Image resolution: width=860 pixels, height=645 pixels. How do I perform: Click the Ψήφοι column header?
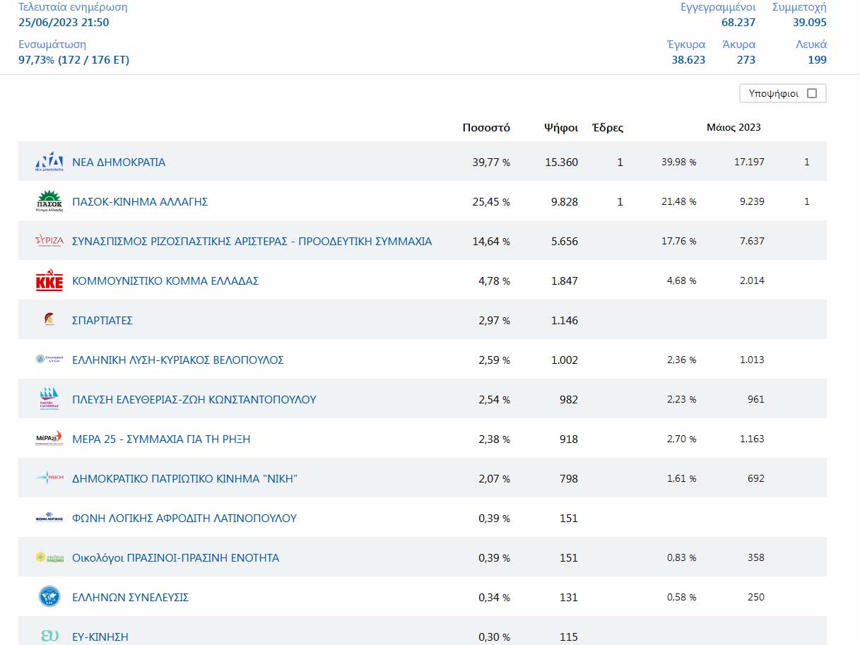561,128
